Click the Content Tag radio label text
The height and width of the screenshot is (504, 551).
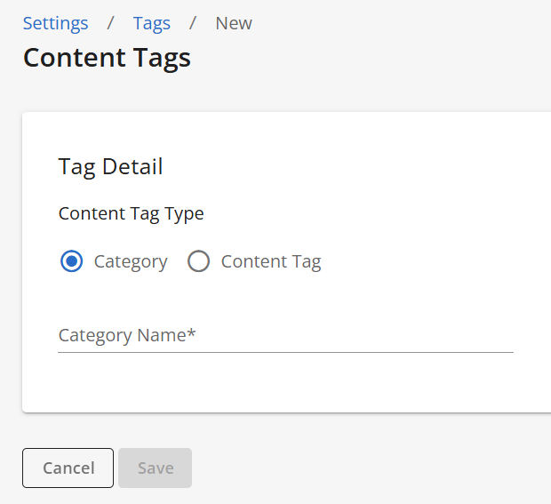click(271, 262)
